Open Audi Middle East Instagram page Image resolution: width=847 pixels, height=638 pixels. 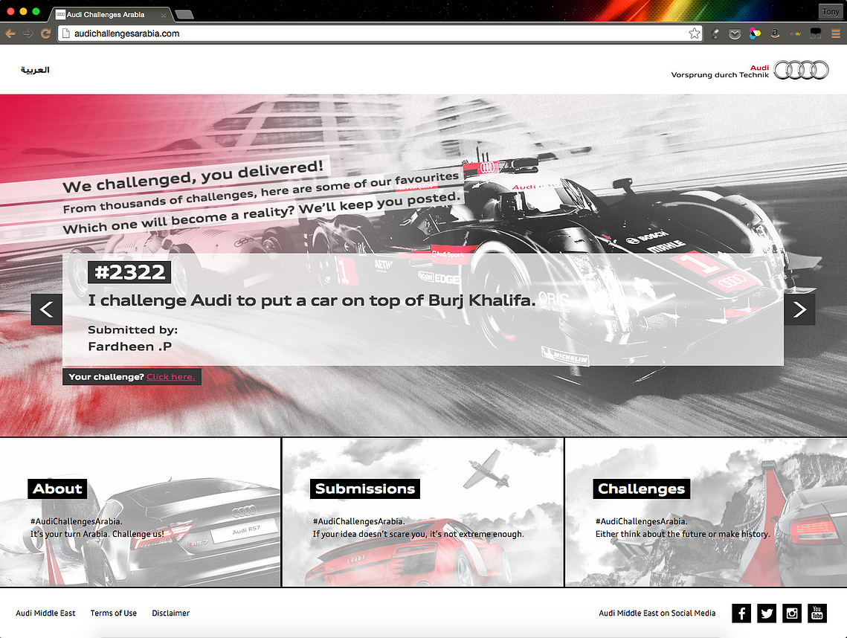[x=792, y=613]
